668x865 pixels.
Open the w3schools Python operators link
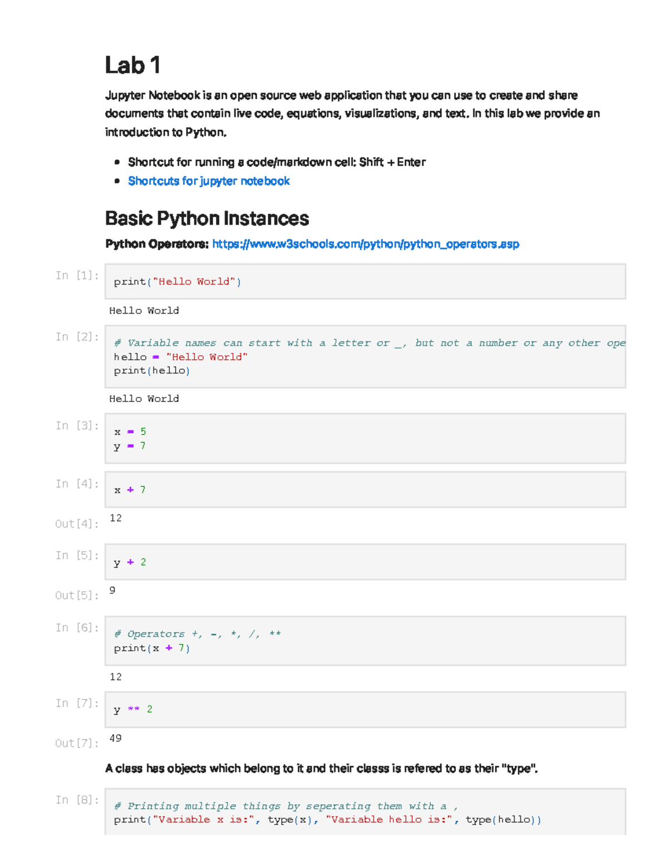click(365, 244)
